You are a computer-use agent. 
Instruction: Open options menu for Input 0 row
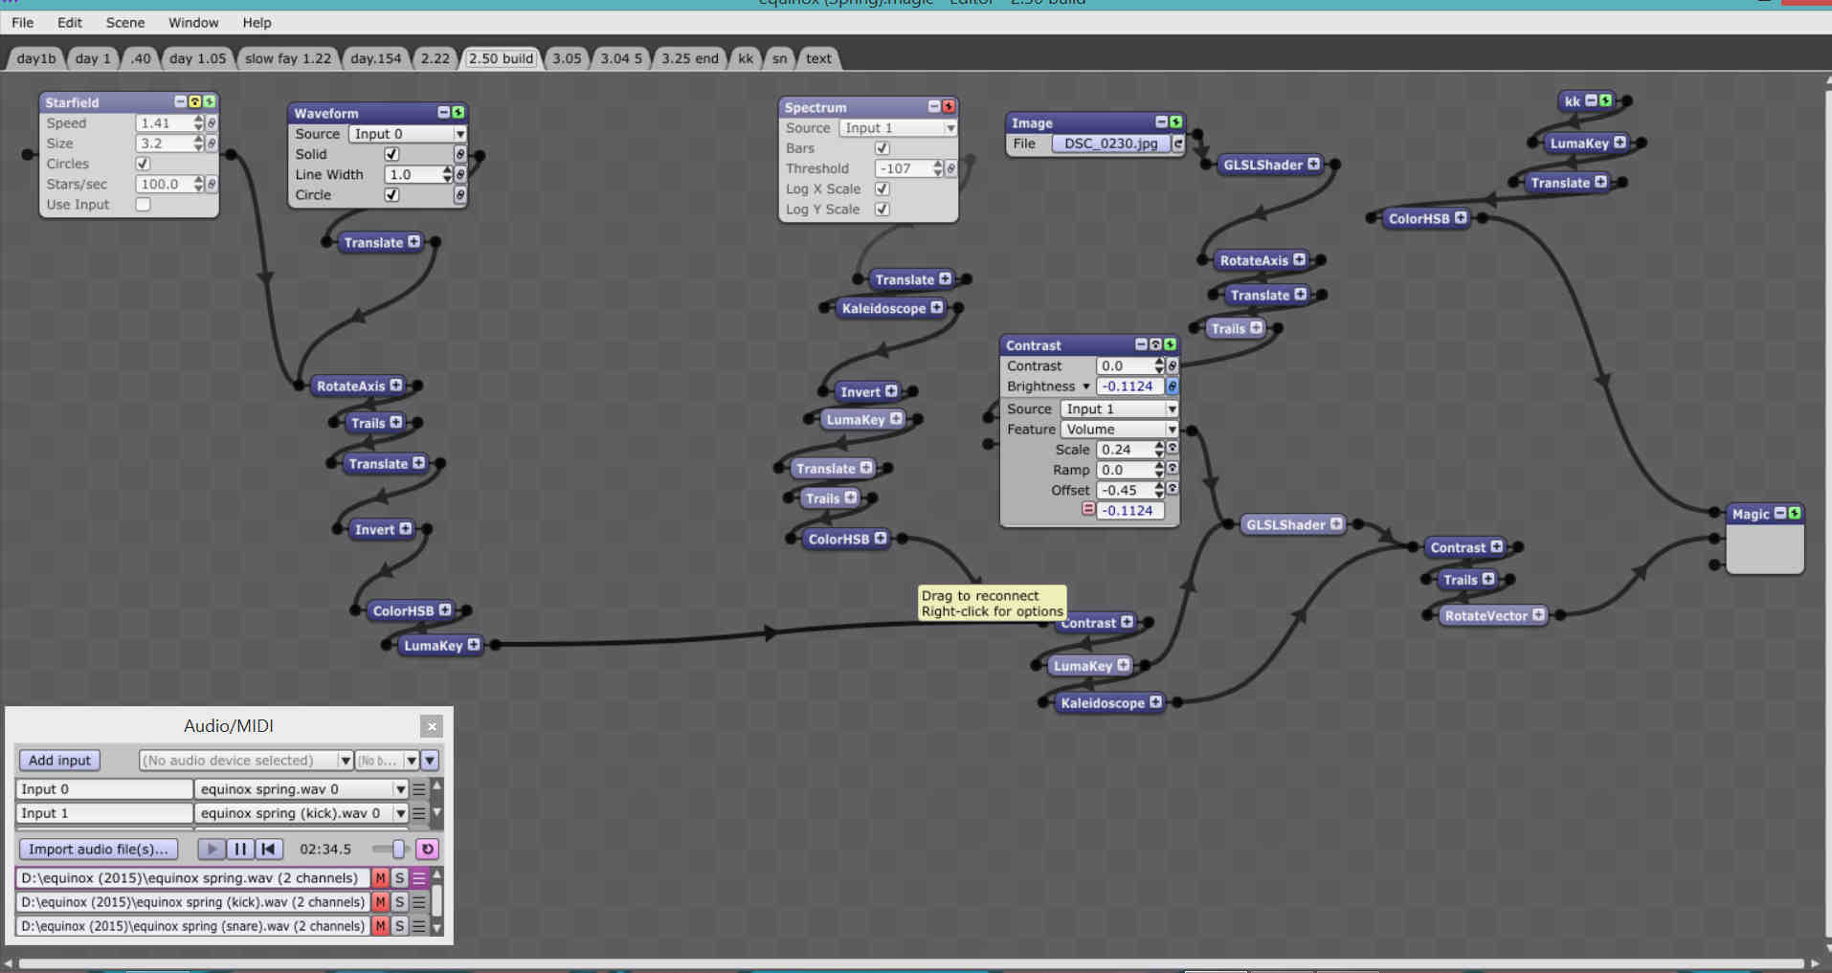pos(418,789)
